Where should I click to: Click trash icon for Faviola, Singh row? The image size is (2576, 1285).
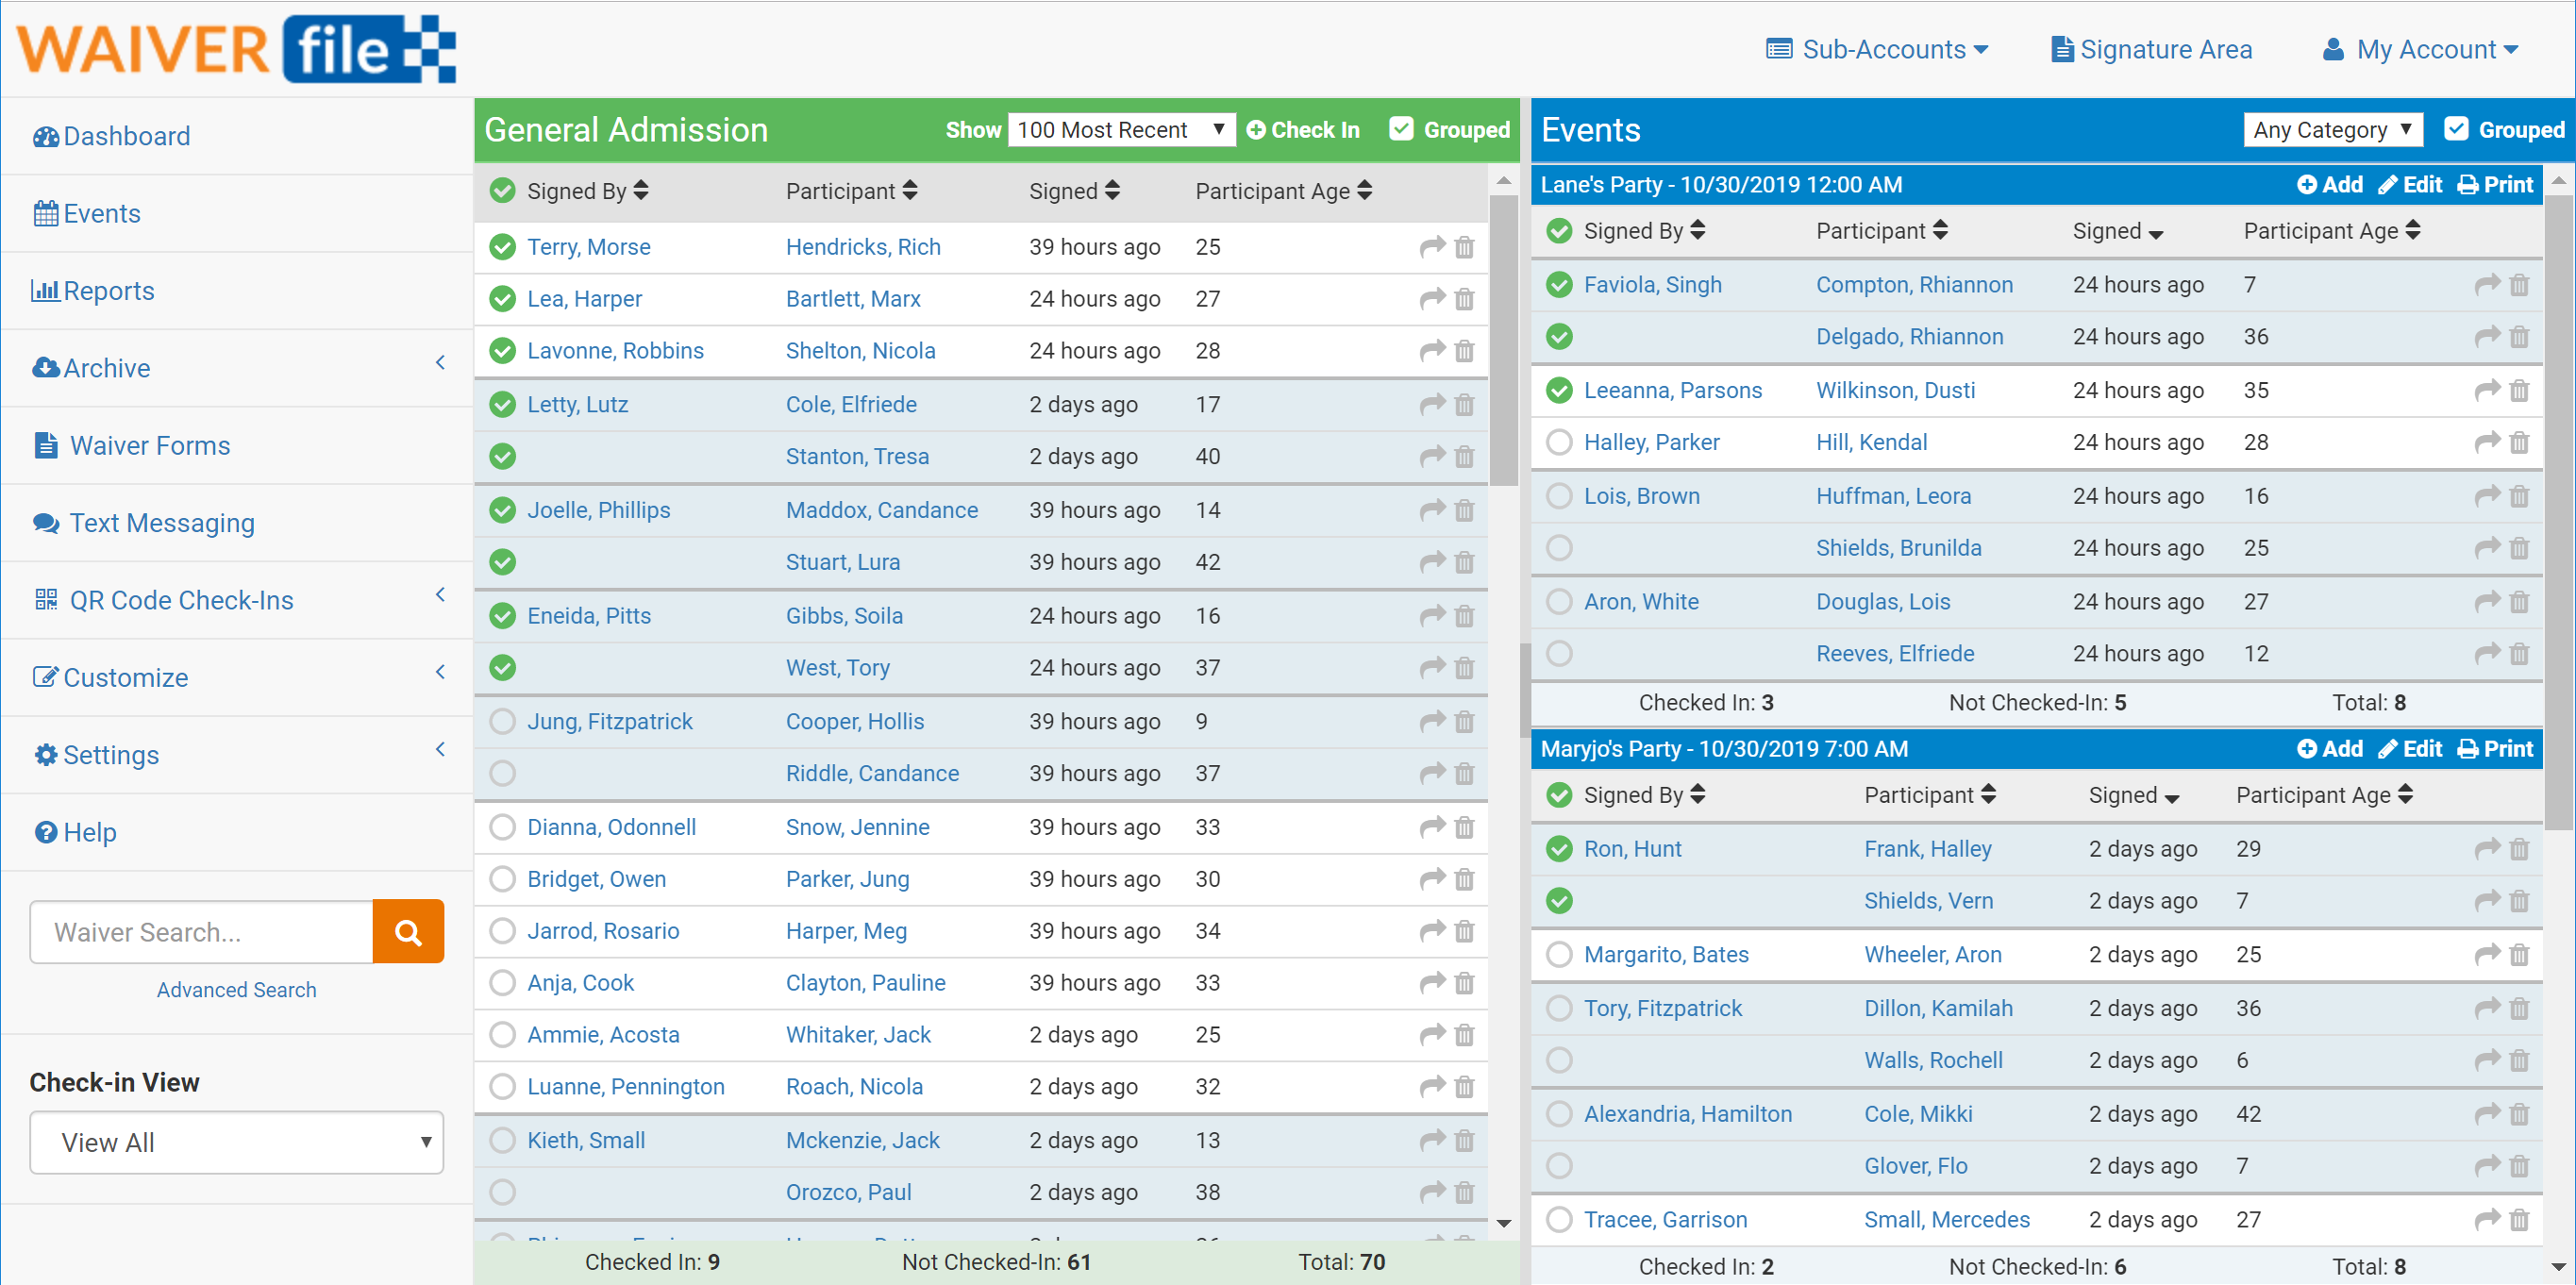pyautogui.click(x=2519, y=285)
